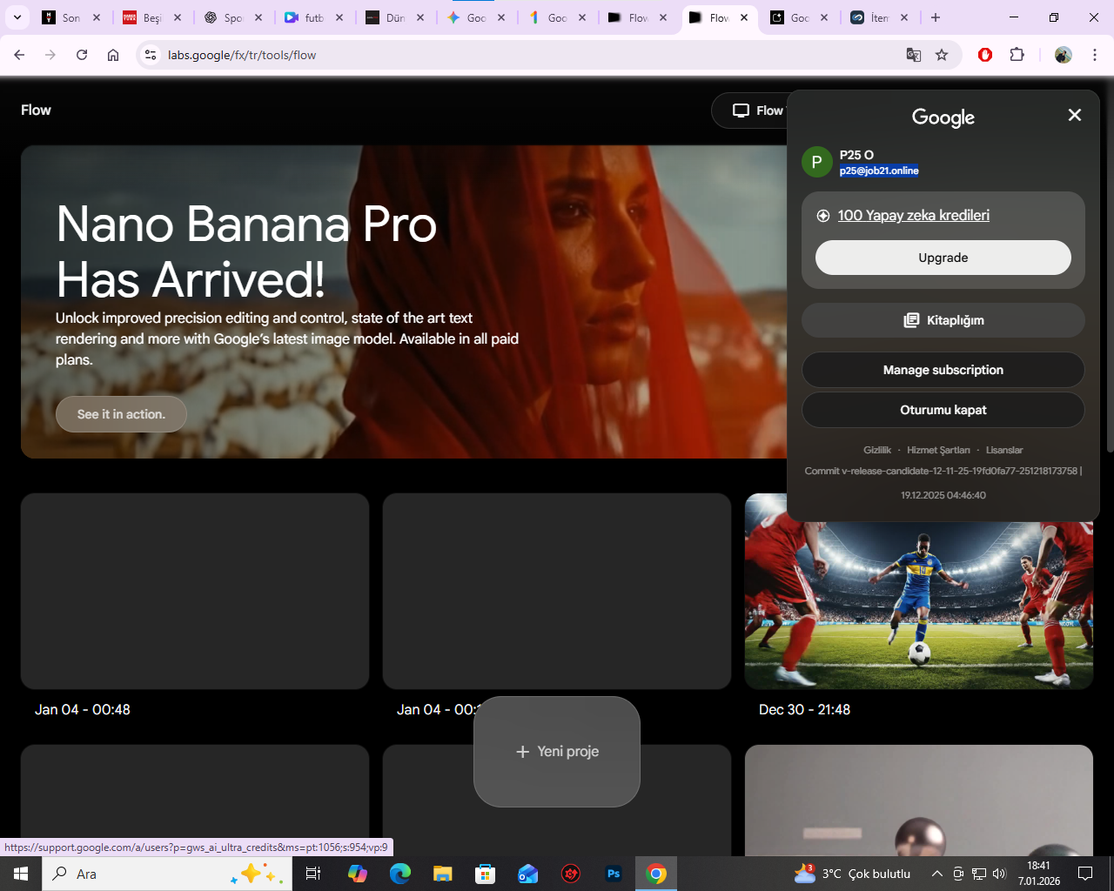Close the Google account panel
The height and width of the screenshot is (891, 1114).
[x=1075, y=115]
